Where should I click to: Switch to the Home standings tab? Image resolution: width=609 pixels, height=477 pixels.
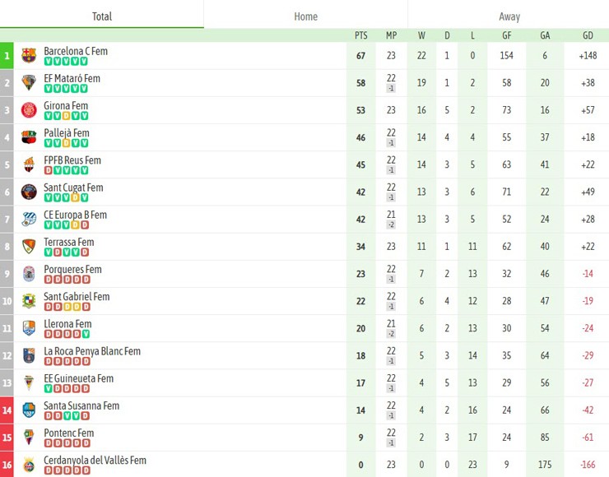point(305,16)
